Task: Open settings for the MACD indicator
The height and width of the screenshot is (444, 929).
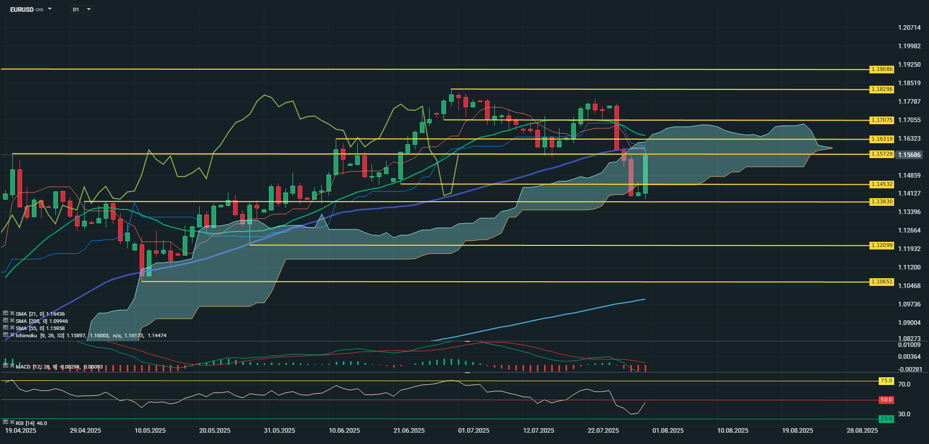Action: pyautogui.click(x=5, y=366)
